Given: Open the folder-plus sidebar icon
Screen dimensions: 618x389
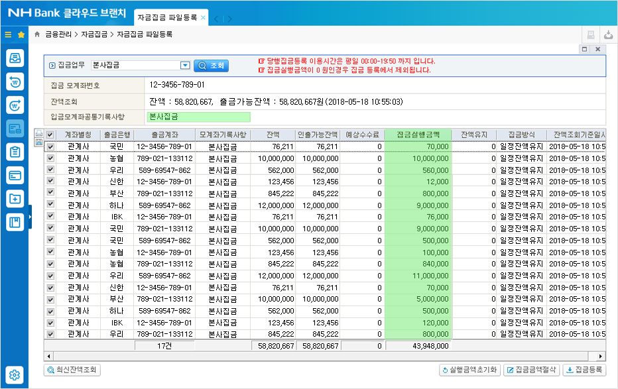Looking at the screenshot, I should tap(15, 198).
